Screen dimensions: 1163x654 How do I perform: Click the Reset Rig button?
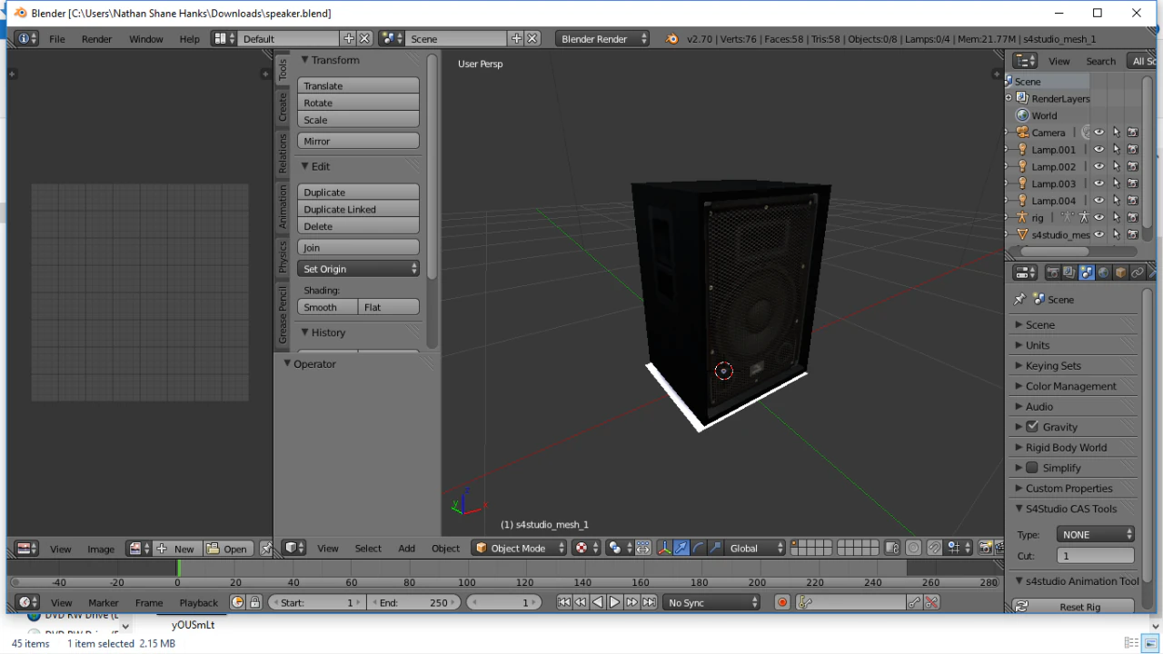click(x=1073, y=607)
